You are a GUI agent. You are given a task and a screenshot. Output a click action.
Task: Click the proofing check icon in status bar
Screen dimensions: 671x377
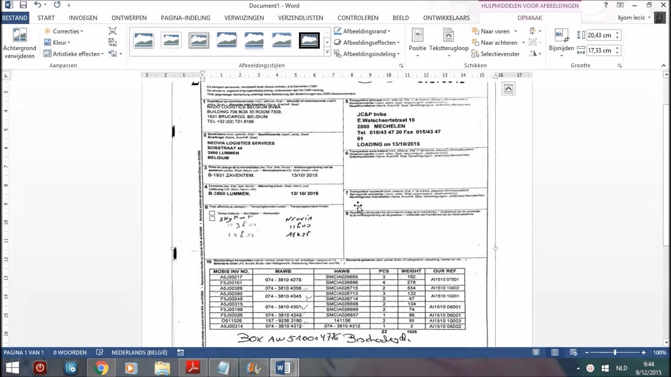point(100,353)
